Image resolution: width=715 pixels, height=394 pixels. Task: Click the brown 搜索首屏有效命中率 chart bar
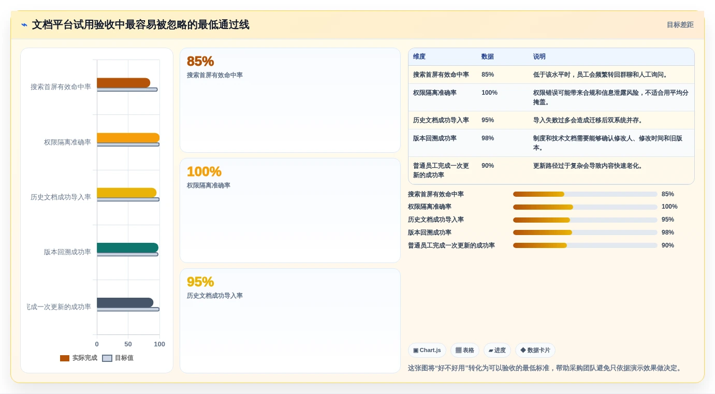coord(123,83)
